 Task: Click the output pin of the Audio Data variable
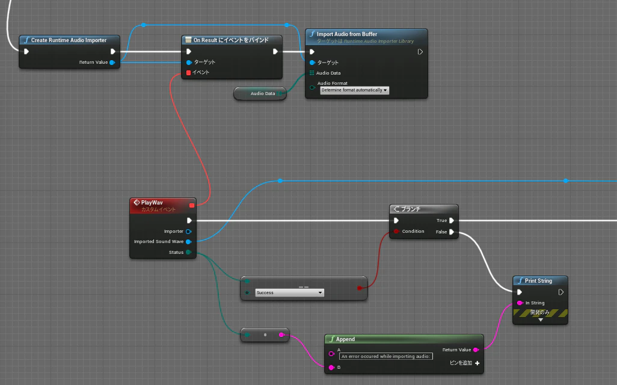pos(280,94)
